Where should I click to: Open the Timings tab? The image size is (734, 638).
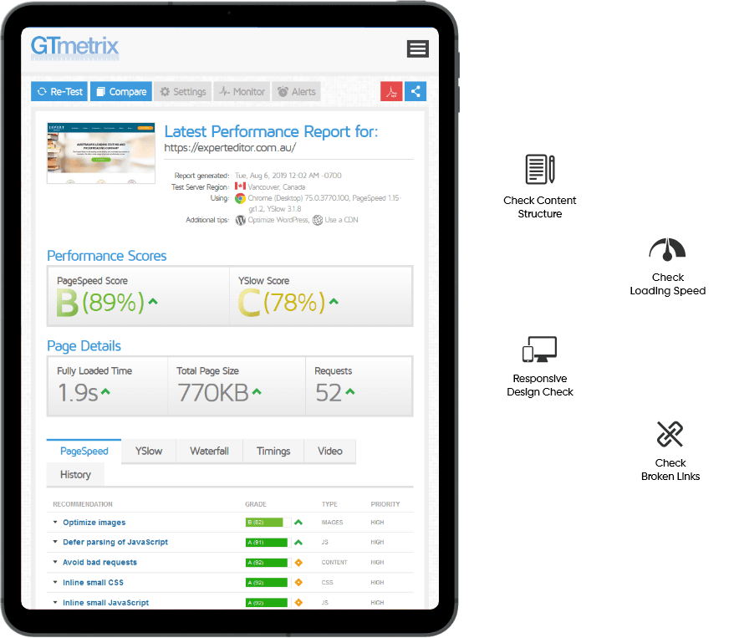pyautogui.click(x=273, y=451)
